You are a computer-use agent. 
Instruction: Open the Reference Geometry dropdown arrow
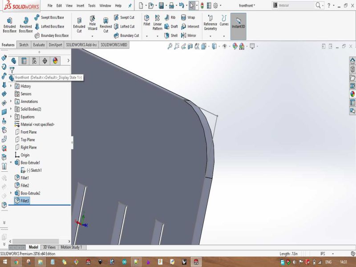tap(210, 36)
